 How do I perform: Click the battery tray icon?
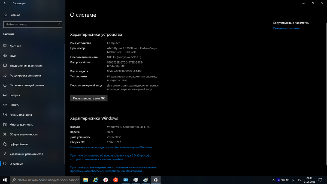[x=283, y=180]
